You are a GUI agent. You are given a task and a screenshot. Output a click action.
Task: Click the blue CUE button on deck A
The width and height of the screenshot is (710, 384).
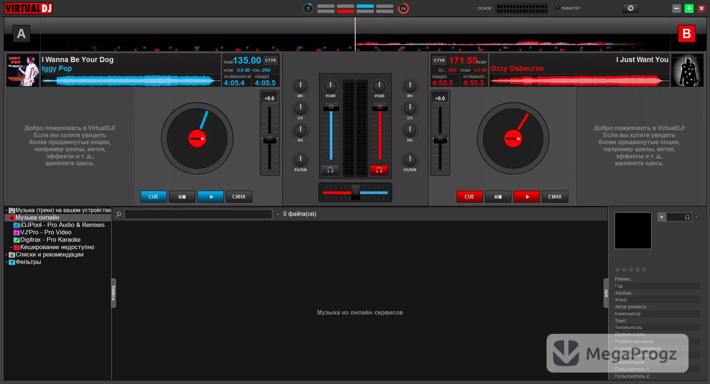pos(153,197)
